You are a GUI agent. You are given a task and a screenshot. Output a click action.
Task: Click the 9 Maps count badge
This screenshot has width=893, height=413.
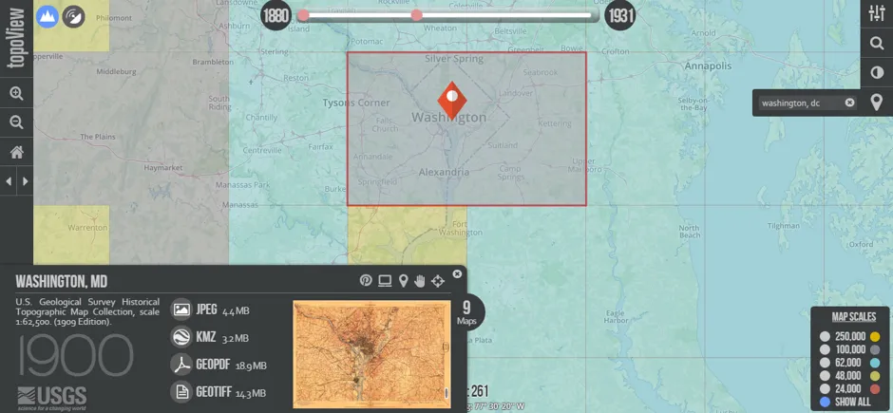click(468, 311)
